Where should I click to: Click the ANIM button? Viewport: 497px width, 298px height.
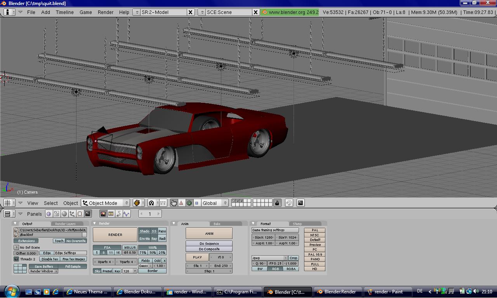click(209, 233)
